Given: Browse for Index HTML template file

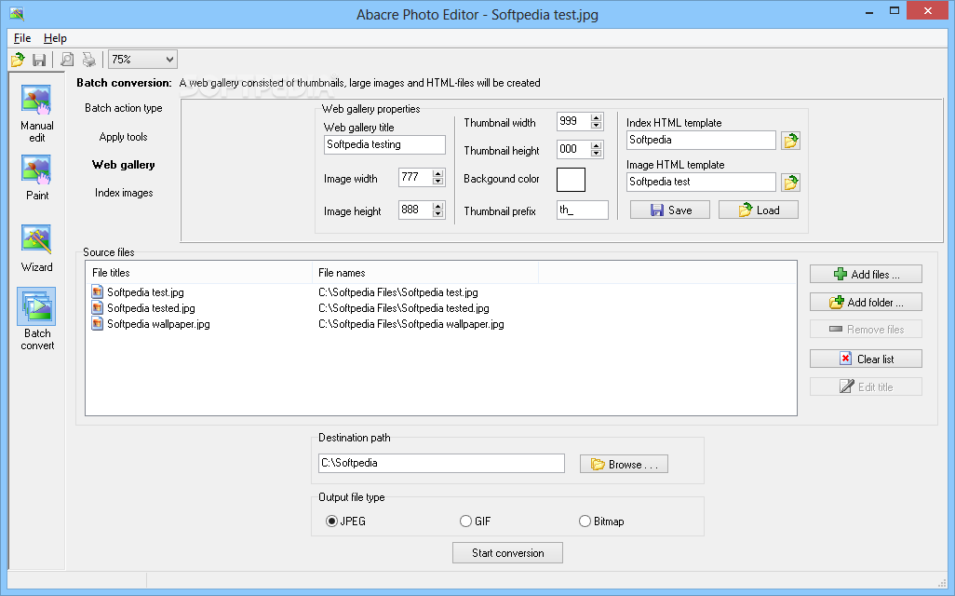Looking at the screenshot, I should (790, 141).
